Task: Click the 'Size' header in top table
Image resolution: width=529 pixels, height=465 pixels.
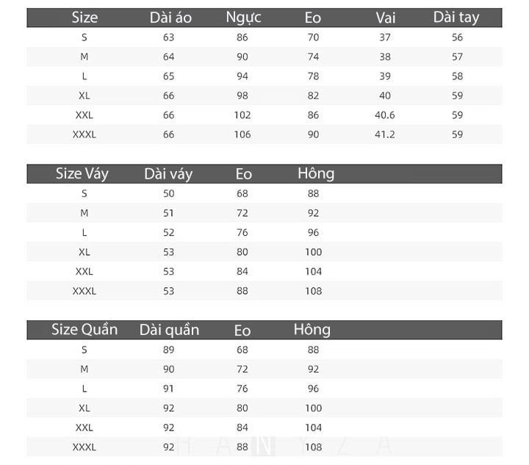Action: pos(84,18)
